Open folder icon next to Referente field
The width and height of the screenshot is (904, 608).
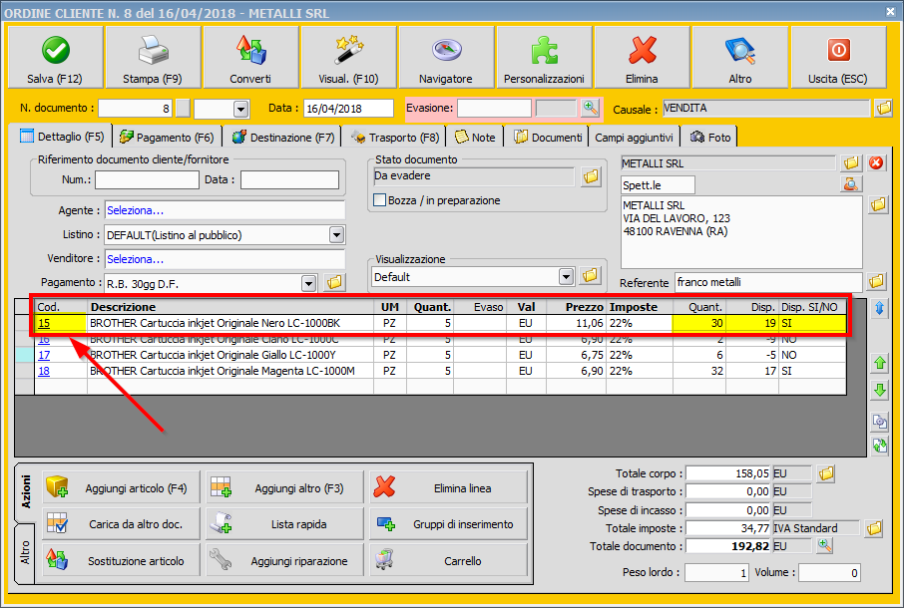[876, 281]
